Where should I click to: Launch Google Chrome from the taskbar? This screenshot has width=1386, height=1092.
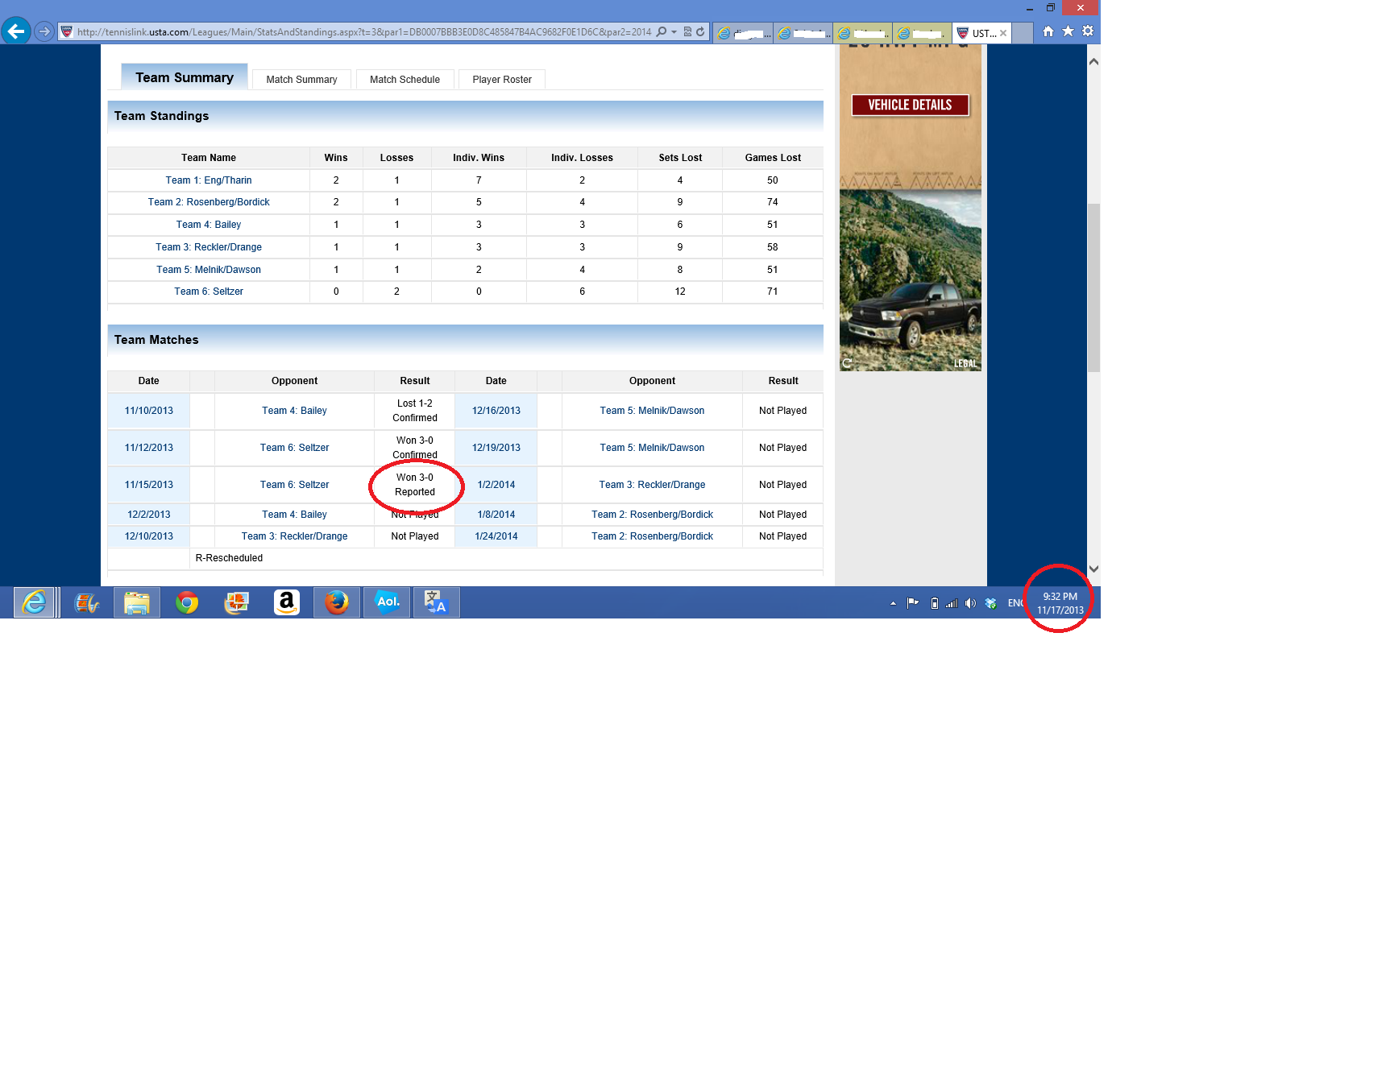(x=187, y=602)
